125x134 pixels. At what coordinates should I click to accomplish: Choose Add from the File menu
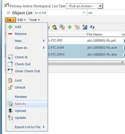[27, 27]
